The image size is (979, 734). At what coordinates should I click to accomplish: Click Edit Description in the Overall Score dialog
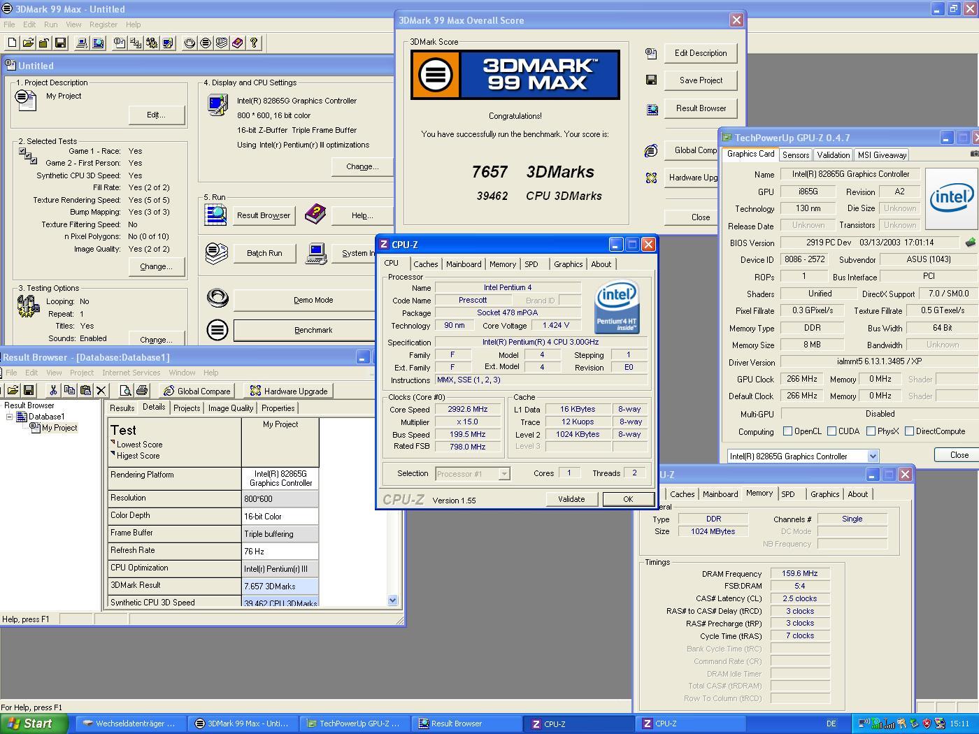701,53
